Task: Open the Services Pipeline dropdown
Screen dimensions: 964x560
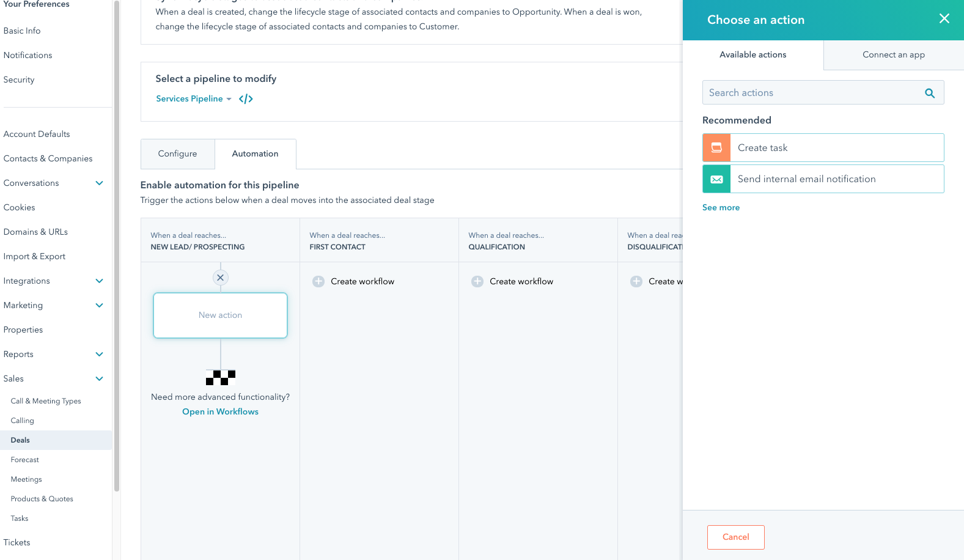Action: [193, 98]
